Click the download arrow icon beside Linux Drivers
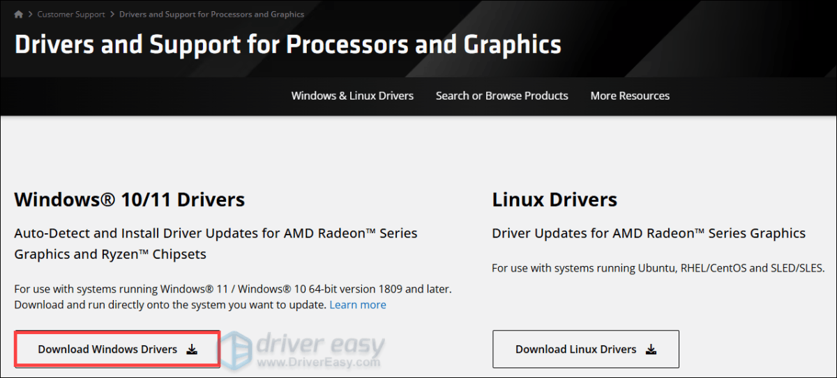Image resolution: width=837 pixels, height=378 pixels. click(651, 349)
